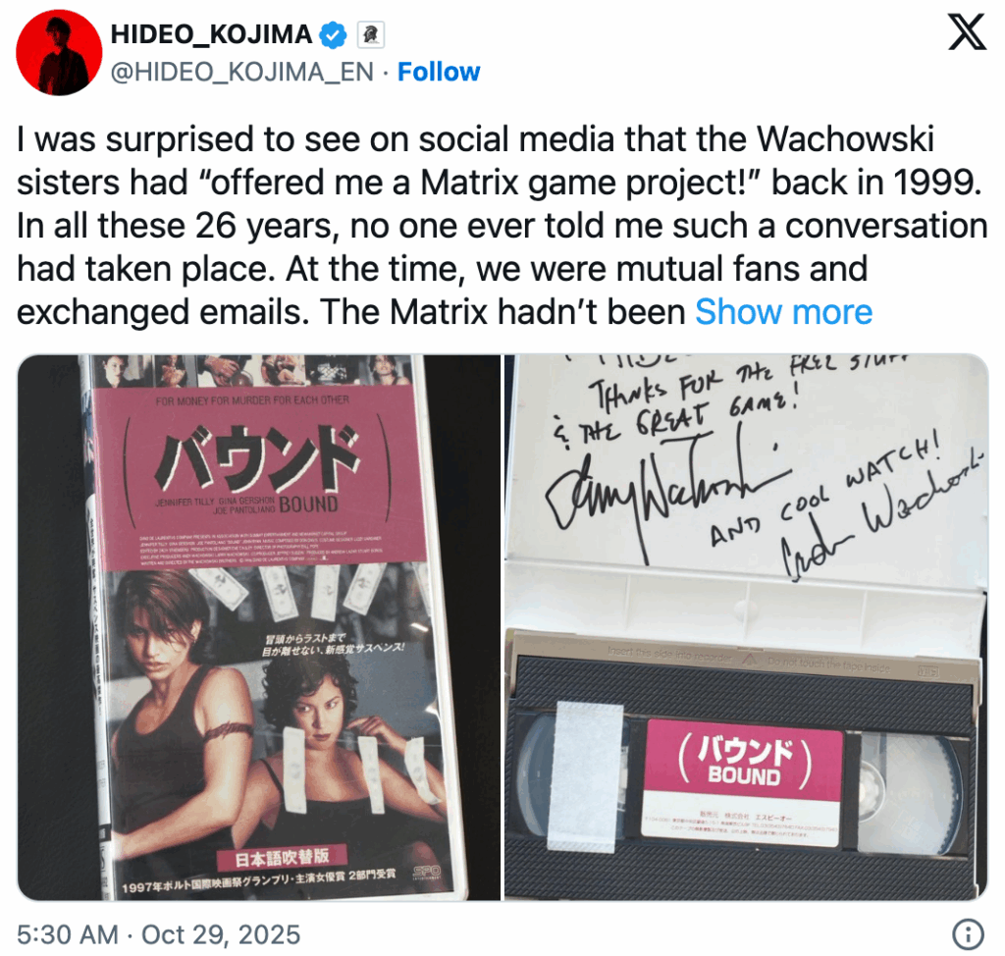Open the tweet info circle icon

pyautogui.click(x=968, y=934)
